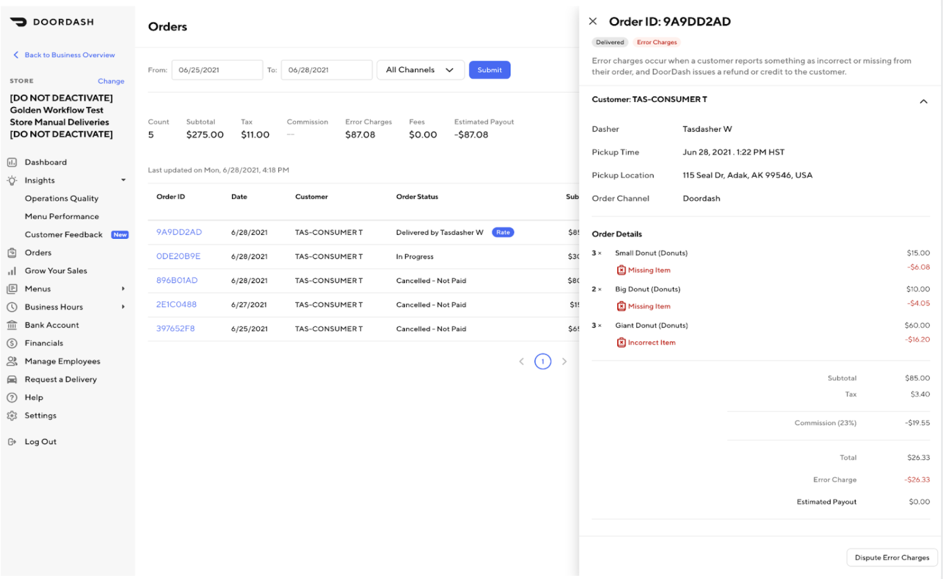The height and width of the screenshot is (579, 943).
Task: Click the DoorDash logo icon
Action: [x=18, y=22]
